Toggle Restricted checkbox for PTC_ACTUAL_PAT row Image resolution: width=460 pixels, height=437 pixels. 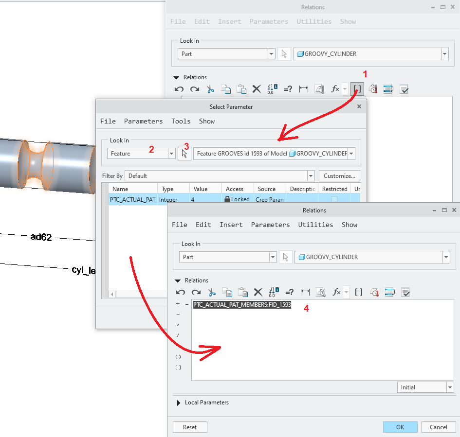coord(334,199)
